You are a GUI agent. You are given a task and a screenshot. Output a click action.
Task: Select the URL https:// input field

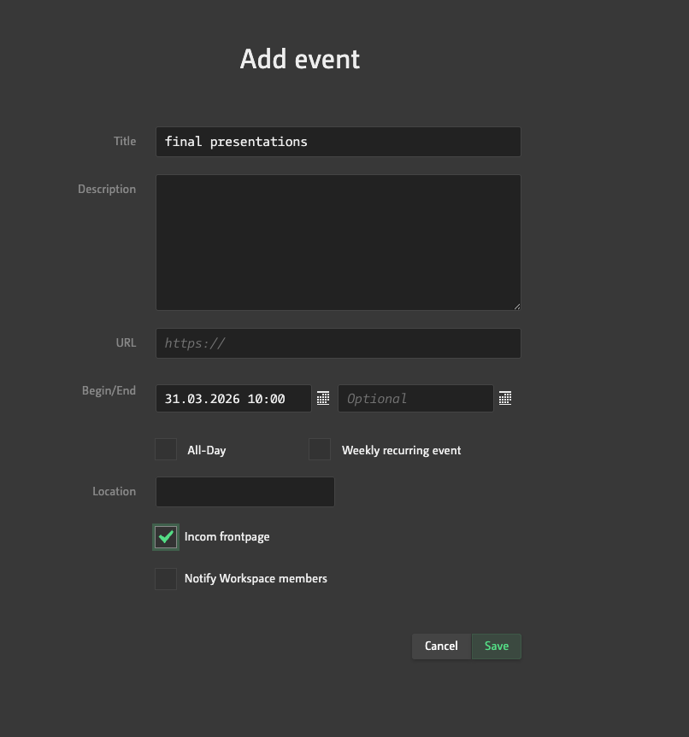click(x=339, y=343)
